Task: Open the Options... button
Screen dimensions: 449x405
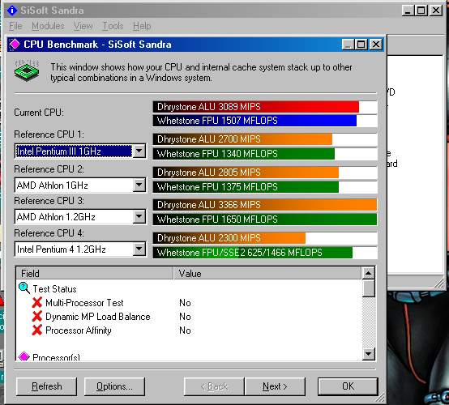Action: coord(114,386)
